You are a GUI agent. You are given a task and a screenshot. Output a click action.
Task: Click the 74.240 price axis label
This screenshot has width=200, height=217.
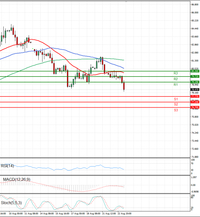coord(195,133)
